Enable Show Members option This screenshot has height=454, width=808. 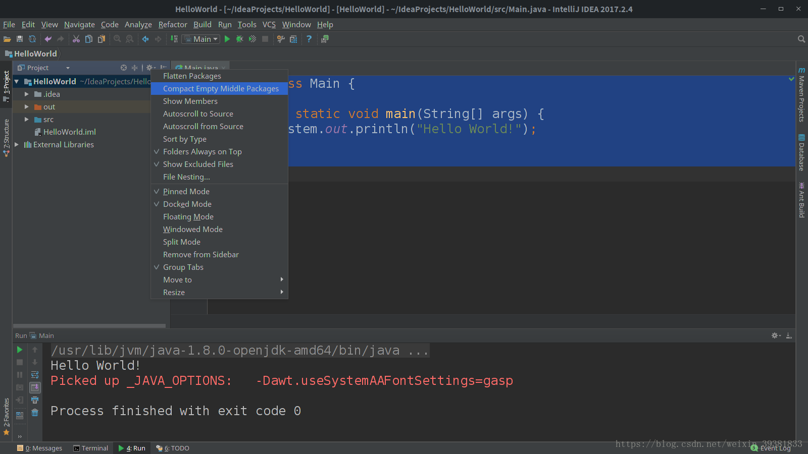[219, 101]
